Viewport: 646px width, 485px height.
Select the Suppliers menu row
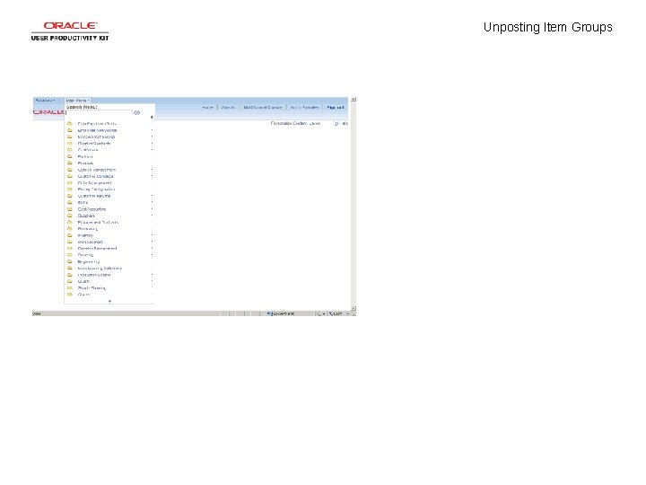pos(109,216)
